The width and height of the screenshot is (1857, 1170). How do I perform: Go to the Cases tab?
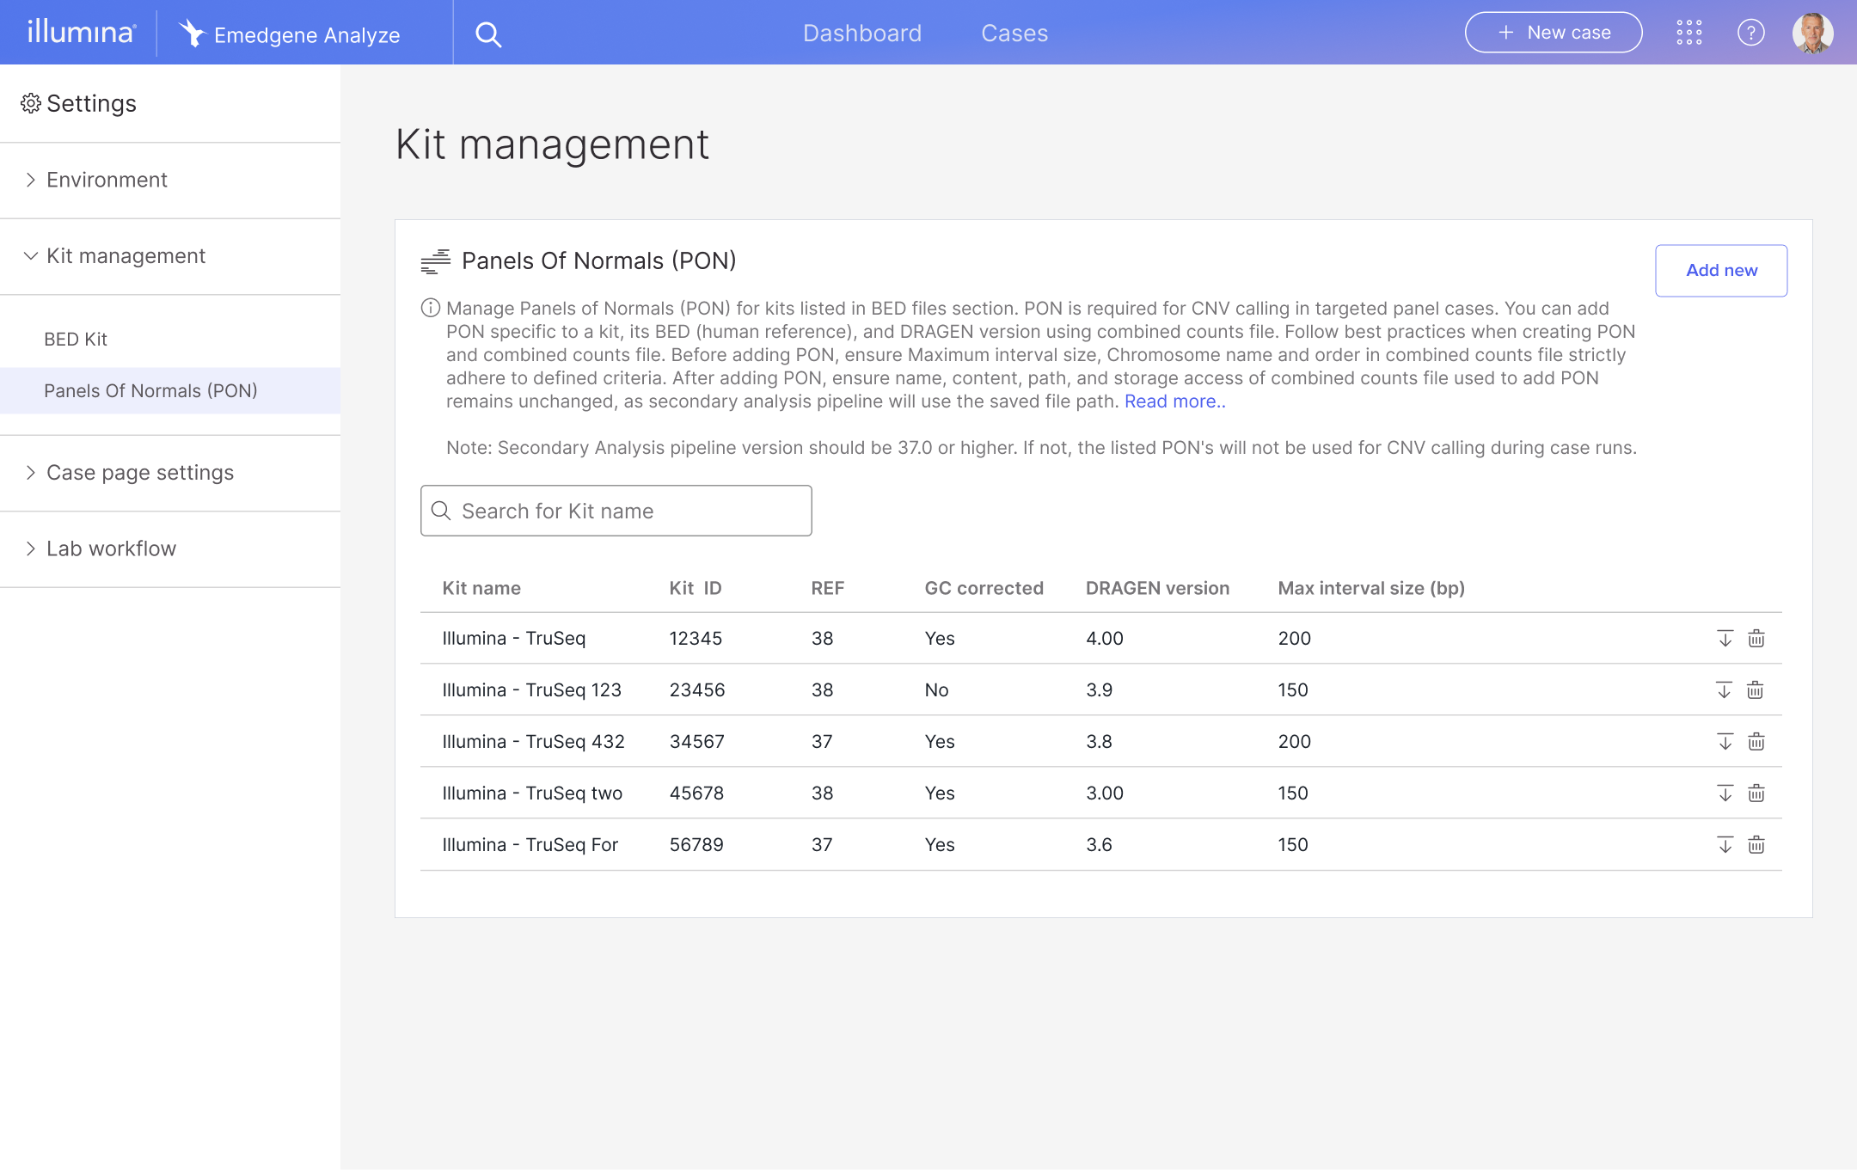click(1014, 33)
